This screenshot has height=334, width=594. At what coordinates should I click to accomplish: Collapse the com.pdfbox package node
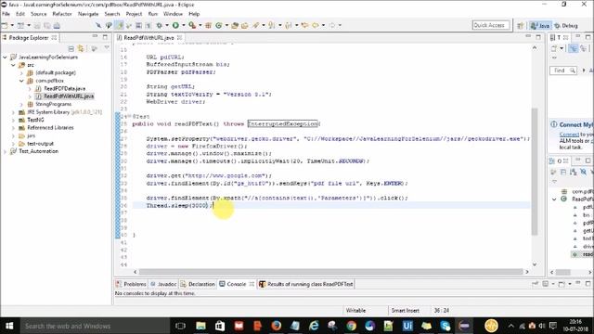tap(21, 81)
